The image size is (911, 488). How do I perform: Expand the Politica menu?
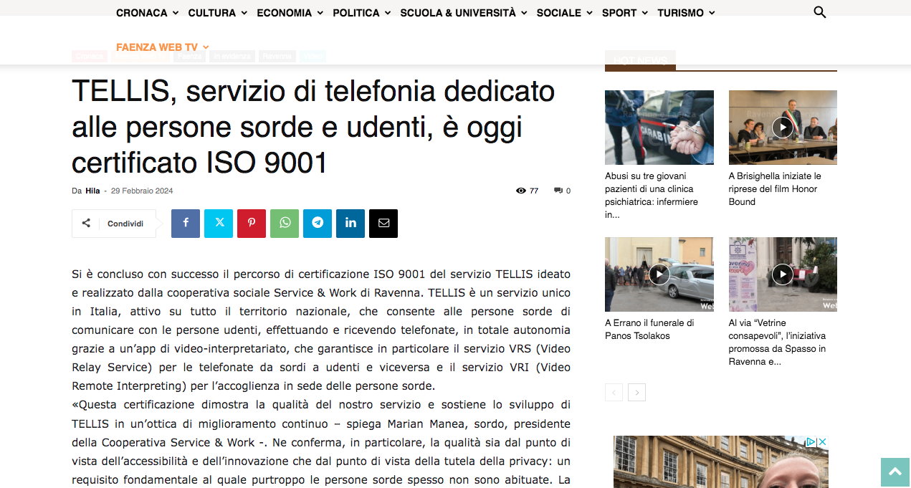point(362,13)
